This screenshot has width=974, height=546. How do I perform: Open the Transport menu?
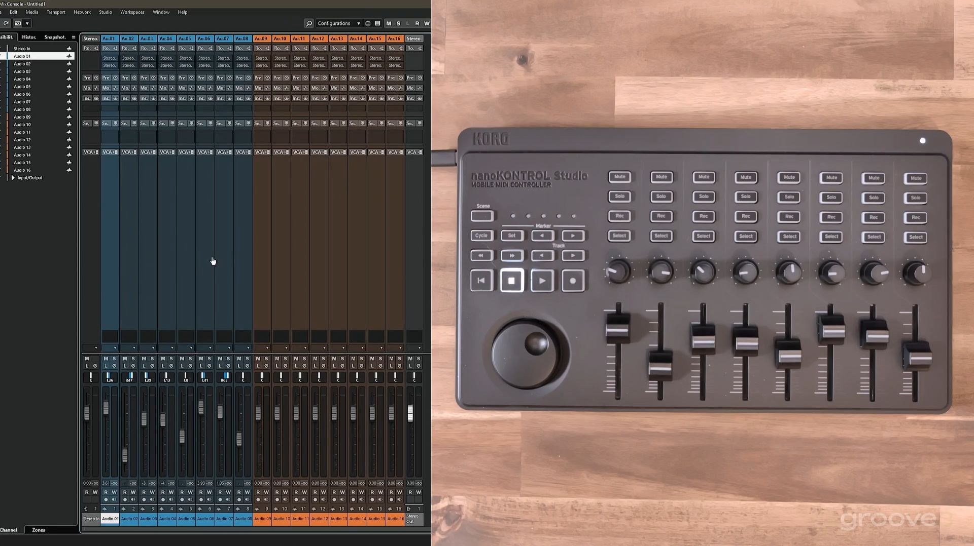point(56,12)
